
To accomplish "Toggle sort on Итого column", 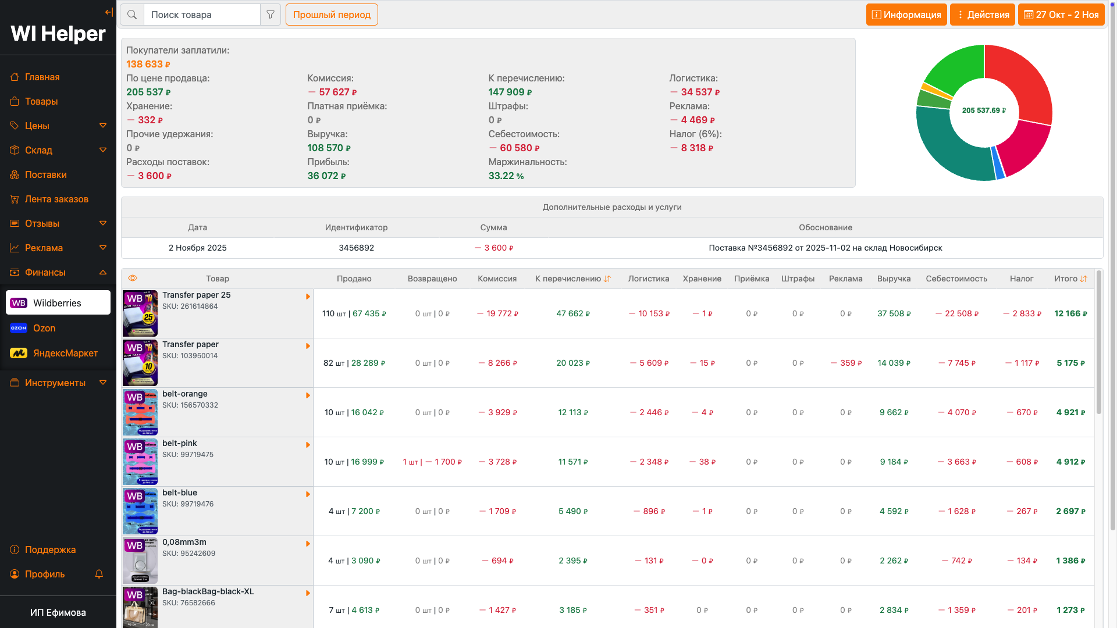I will pos(1083,279).
